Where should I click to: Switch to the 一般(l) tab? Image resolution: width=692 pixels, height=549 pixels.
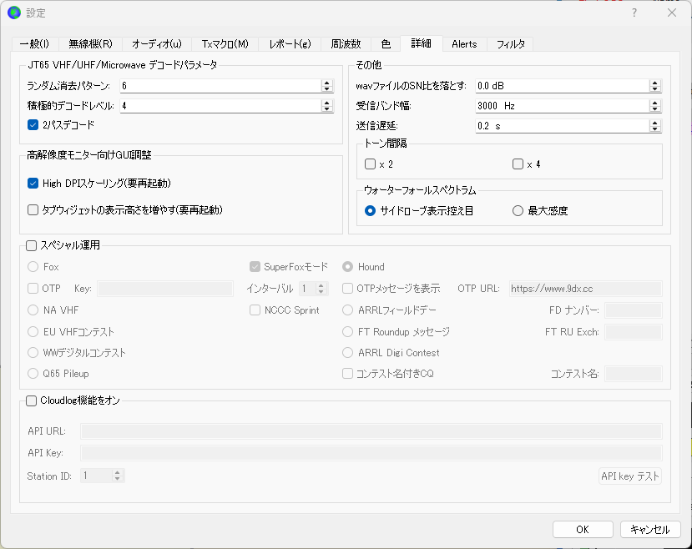pos(34,43)
